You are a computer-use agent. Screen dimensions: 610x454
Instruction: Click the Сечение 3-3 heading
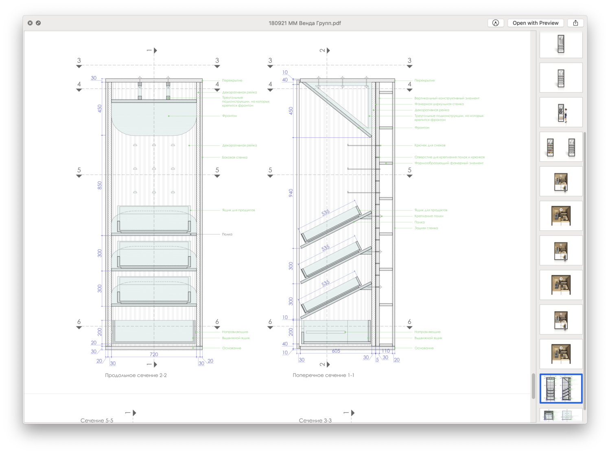[x=315, y=420]
